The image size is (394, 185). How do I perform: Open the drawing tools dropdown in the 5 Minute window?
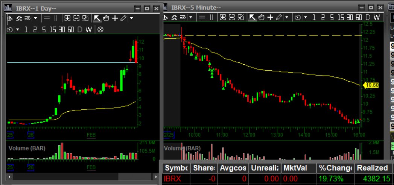pyautogui.click(x=287, y=18)
